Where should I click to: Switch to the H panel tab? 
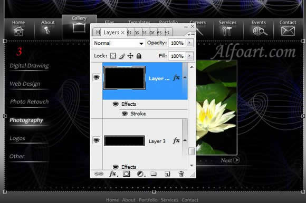[98, 32]
